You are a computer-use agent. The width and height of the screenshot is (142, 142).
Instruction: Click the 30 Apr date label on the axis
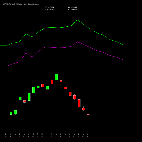click(x=88, y=135)
